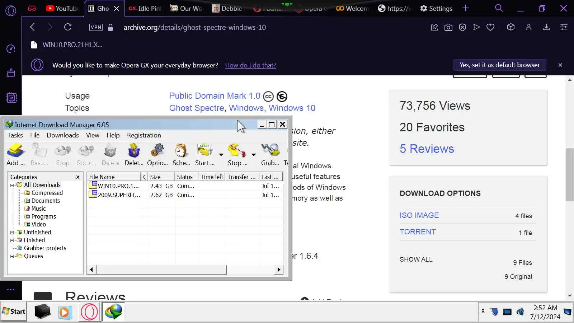Show hidden system tray icons
Screen dimensions: 574x323
[483, 311]
